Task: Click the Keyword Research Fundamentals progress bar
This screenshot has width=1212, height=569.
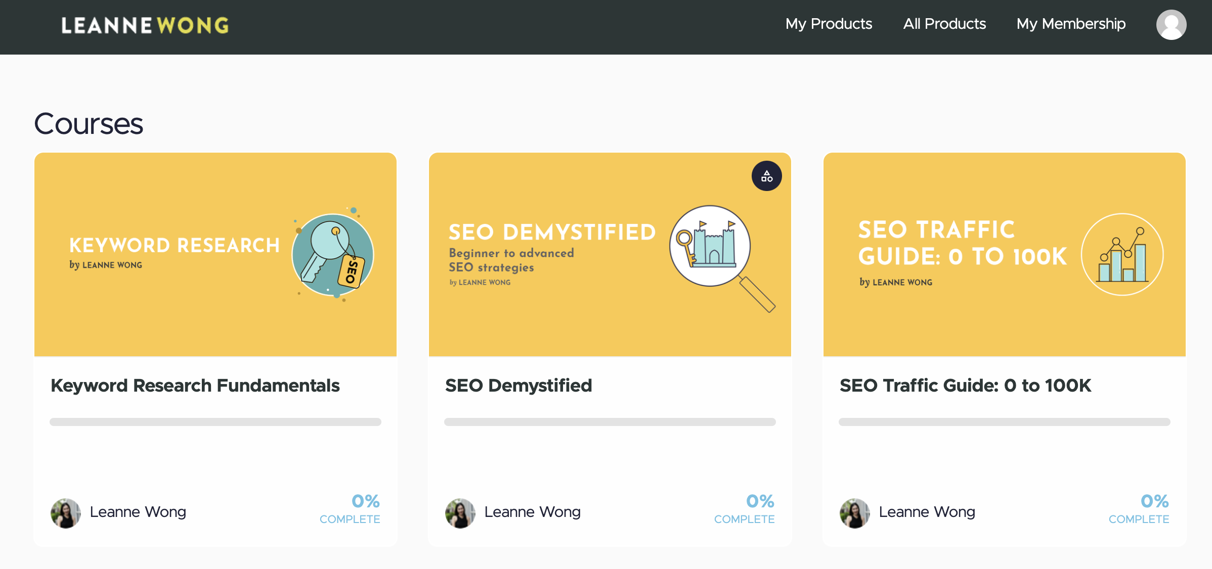Action: coord(215,422)
